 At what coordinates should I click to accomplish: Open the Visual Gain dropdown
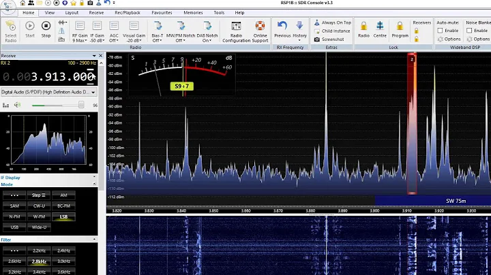point(134,31)
